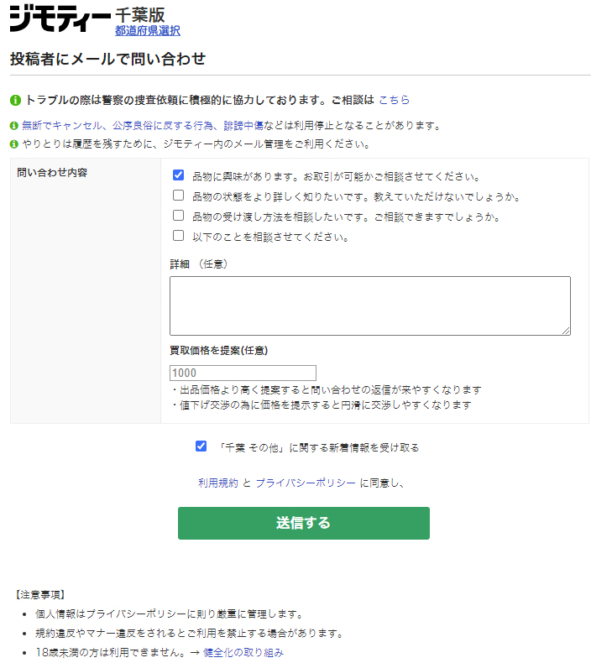The image size is (591, 663).
Task: Open the プライバシーポリシー link
Action: pyautogui.click(x=306, y=483)
